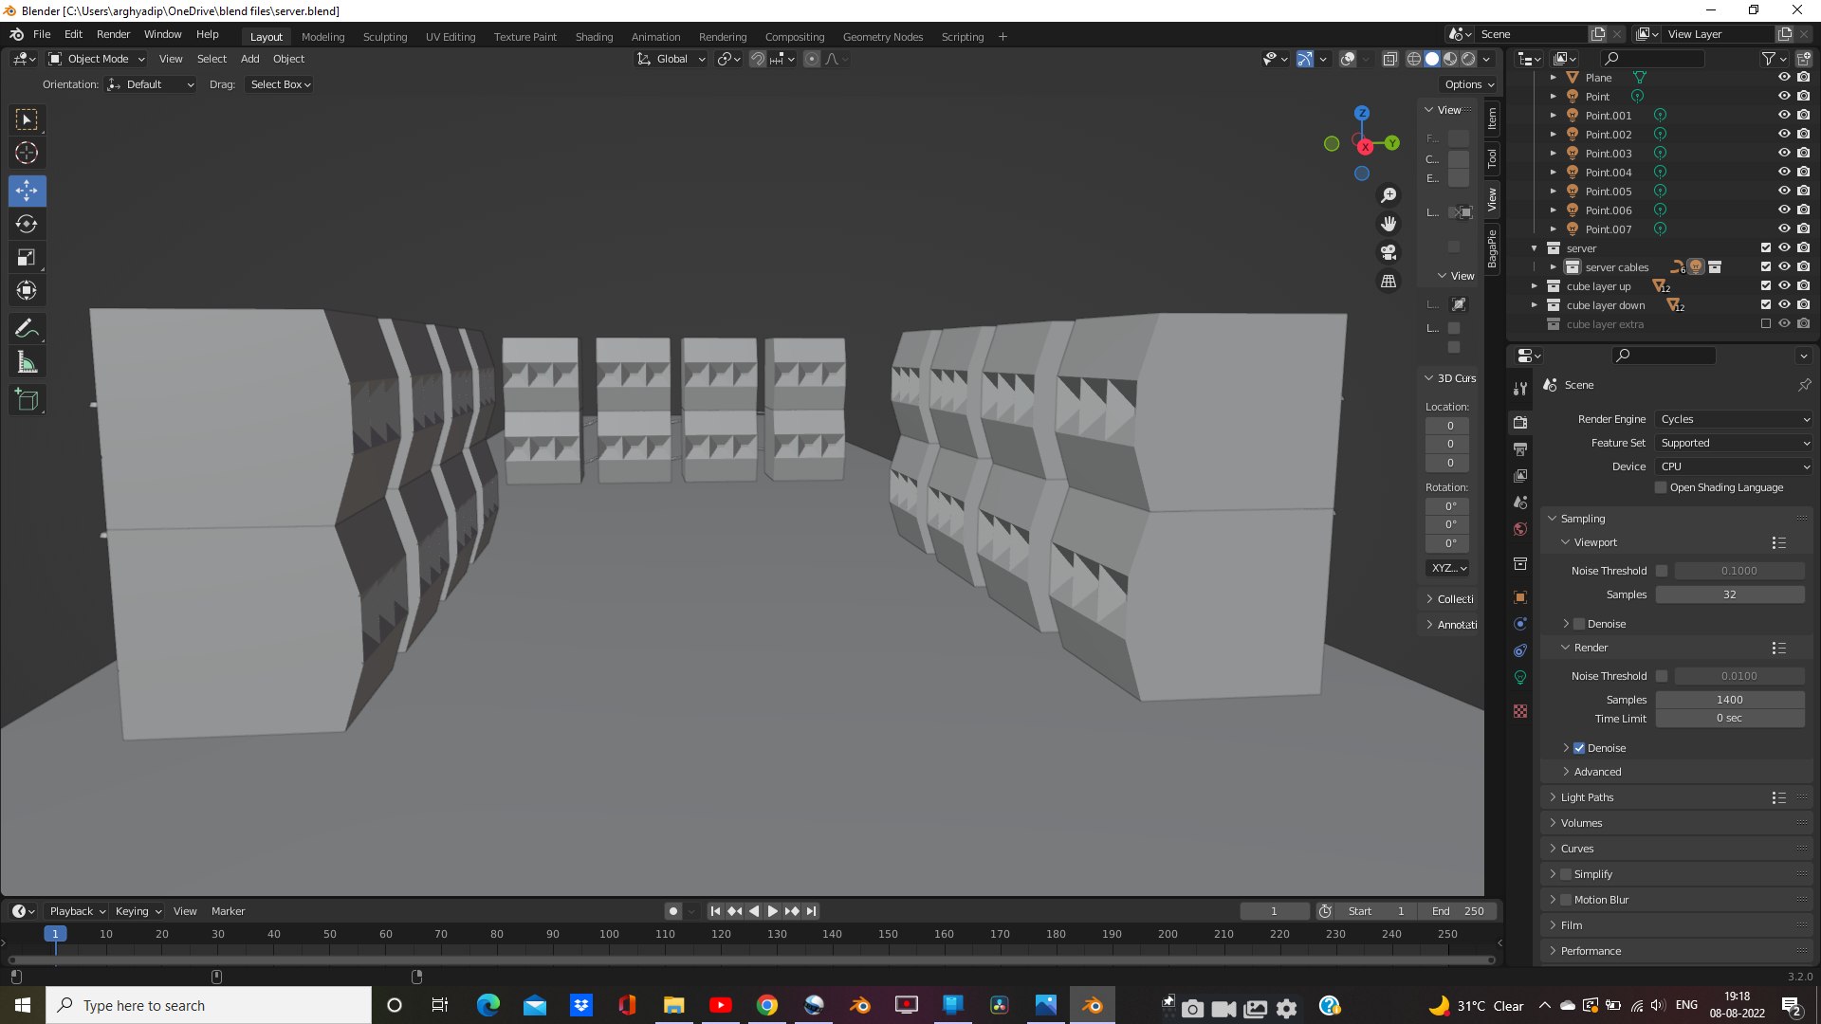Open the Render Engine Cycles dropdown

coord(1735,419)
